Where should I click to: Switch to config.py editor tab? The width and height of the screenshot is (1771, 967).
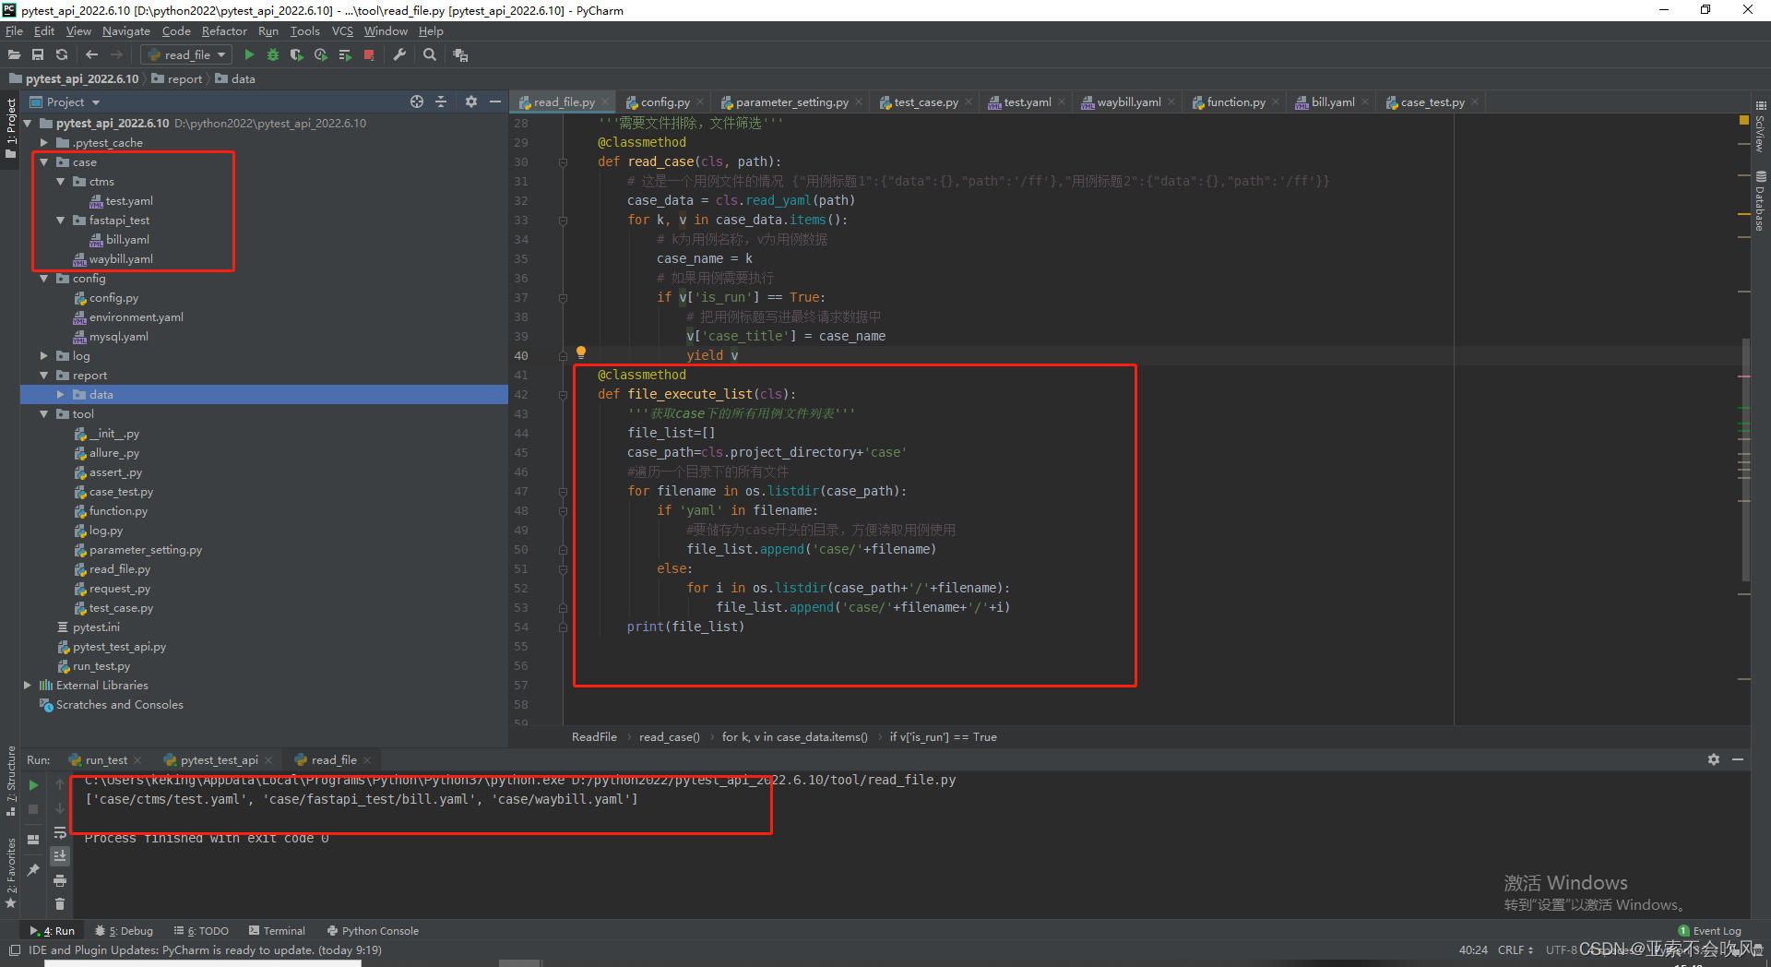click(664, 102)
